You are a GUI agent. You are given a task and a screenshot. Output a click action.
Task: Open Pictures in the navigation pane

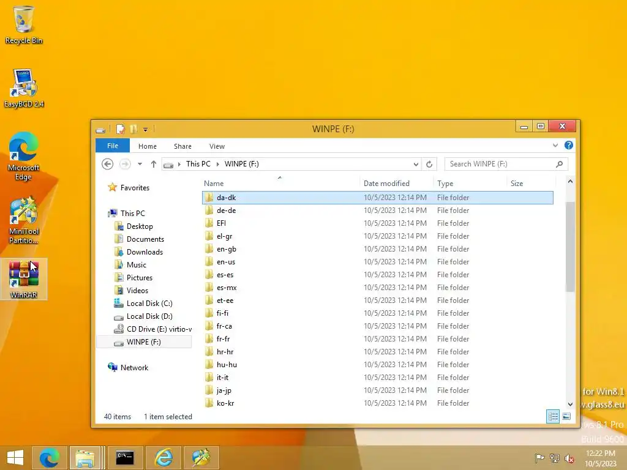pos(140,277)
